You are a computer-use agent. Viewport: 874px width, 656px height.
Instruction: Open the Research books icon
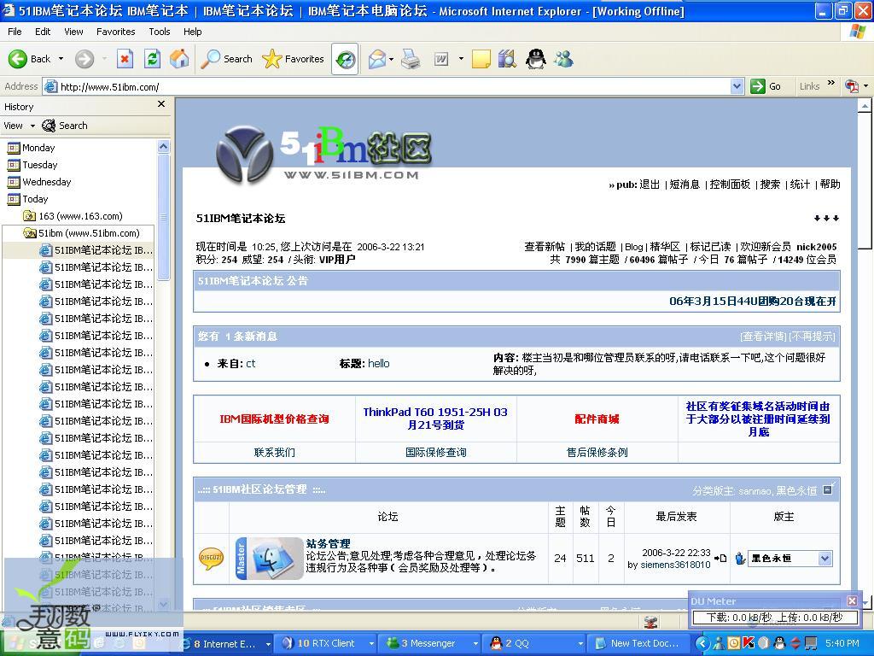(507, 59)
